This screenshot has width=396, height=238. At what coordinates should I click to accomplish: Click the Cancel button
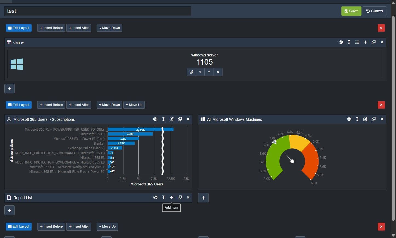click(x=374, y=11)
